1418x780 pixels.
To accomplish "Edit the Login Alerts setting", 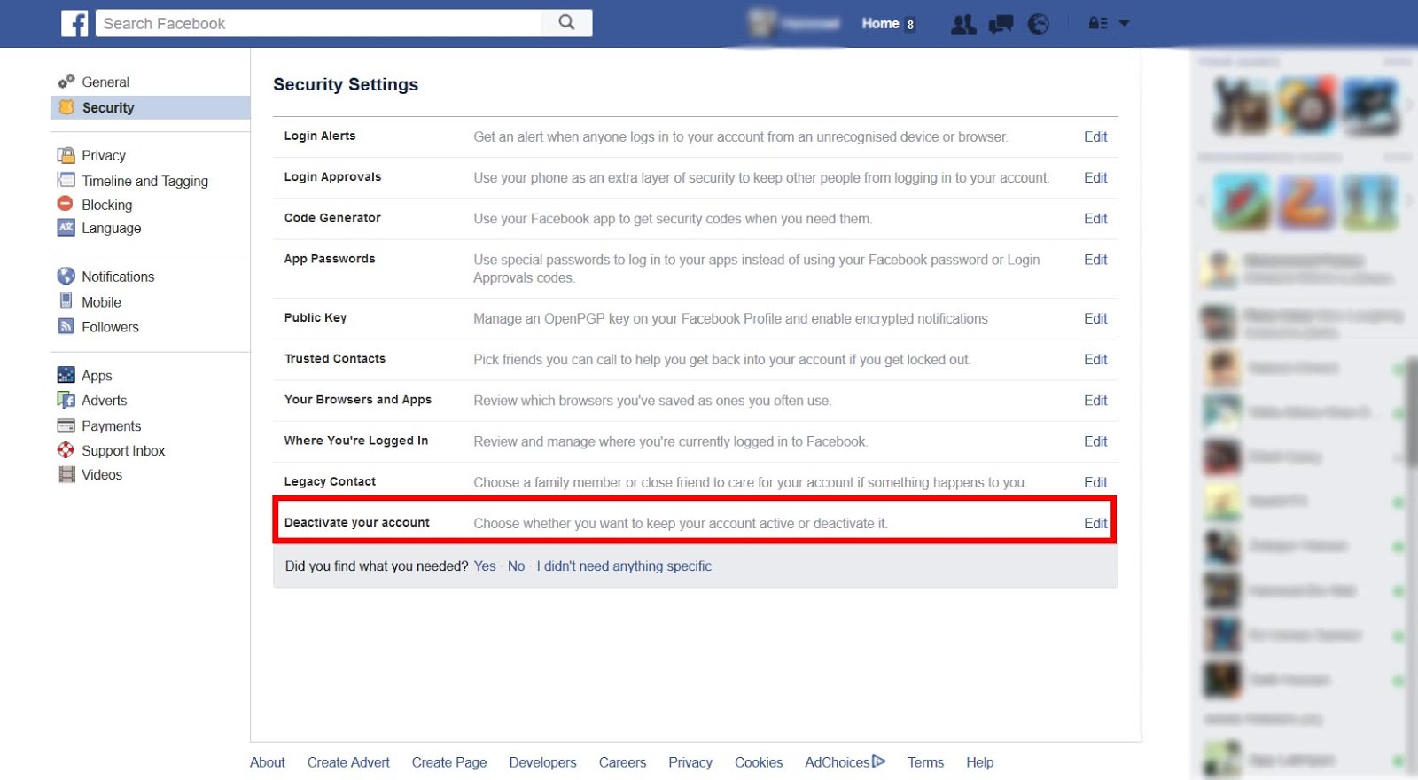I will pos(1095,136).
